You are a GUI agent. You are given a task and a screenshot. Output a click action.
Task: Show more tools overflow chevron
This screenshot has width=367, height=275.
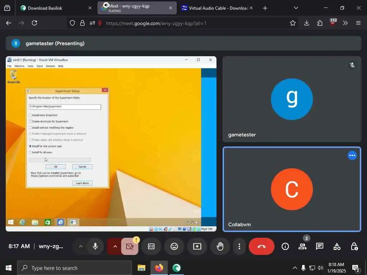[x=345, y=23]
